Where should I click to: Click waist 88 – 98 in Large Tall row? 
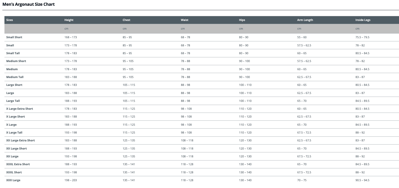pyautogui.click(x=186, y=101)
